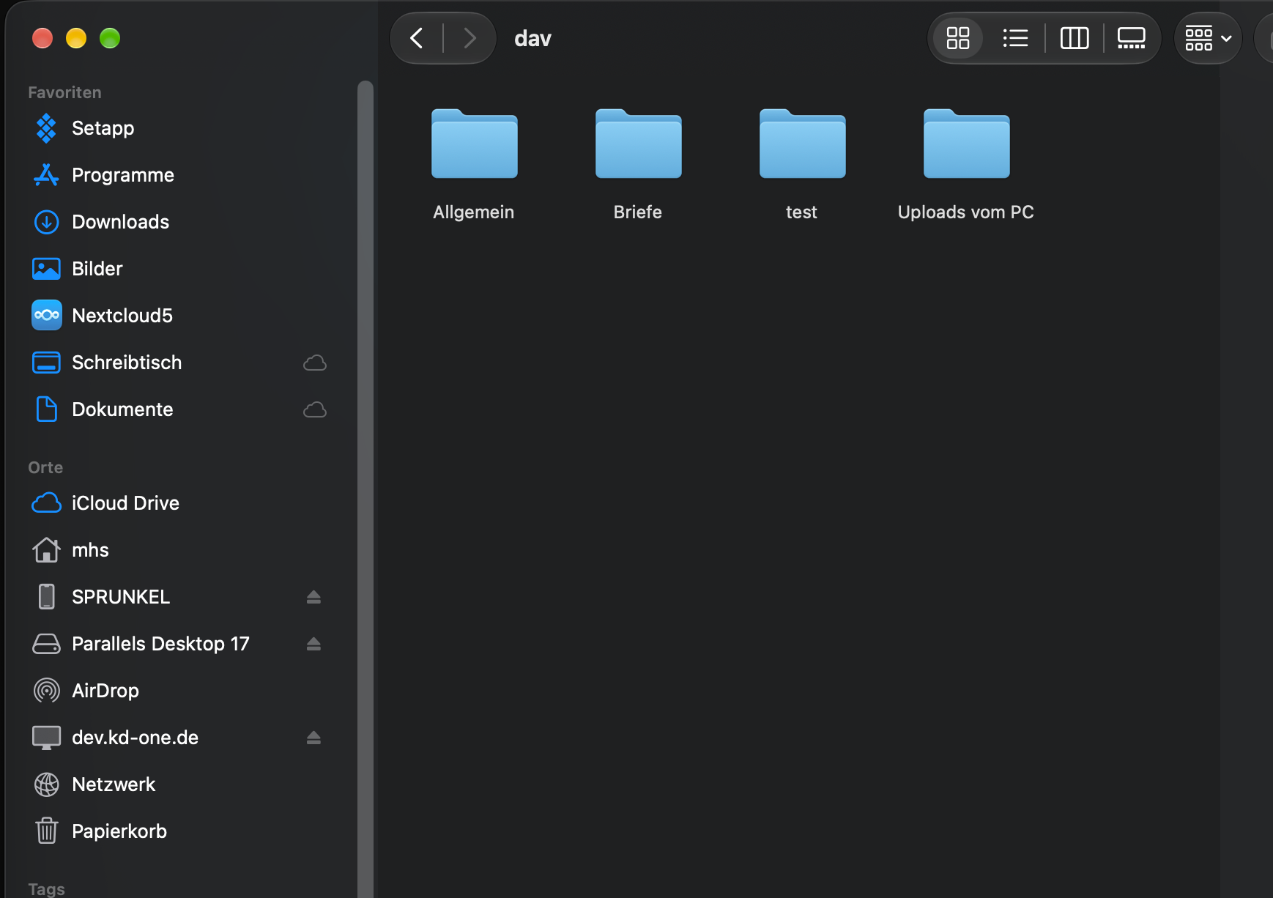Click the dav window title
This screenshot has width=1273, height=898.
(x=532, y=38)
